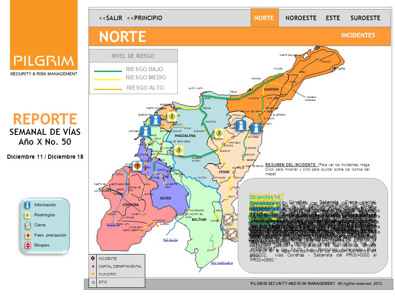Follow the RIO CAUCA link
Image resolution: width=395 pixels, height=296 pixels.
[170, 240]
